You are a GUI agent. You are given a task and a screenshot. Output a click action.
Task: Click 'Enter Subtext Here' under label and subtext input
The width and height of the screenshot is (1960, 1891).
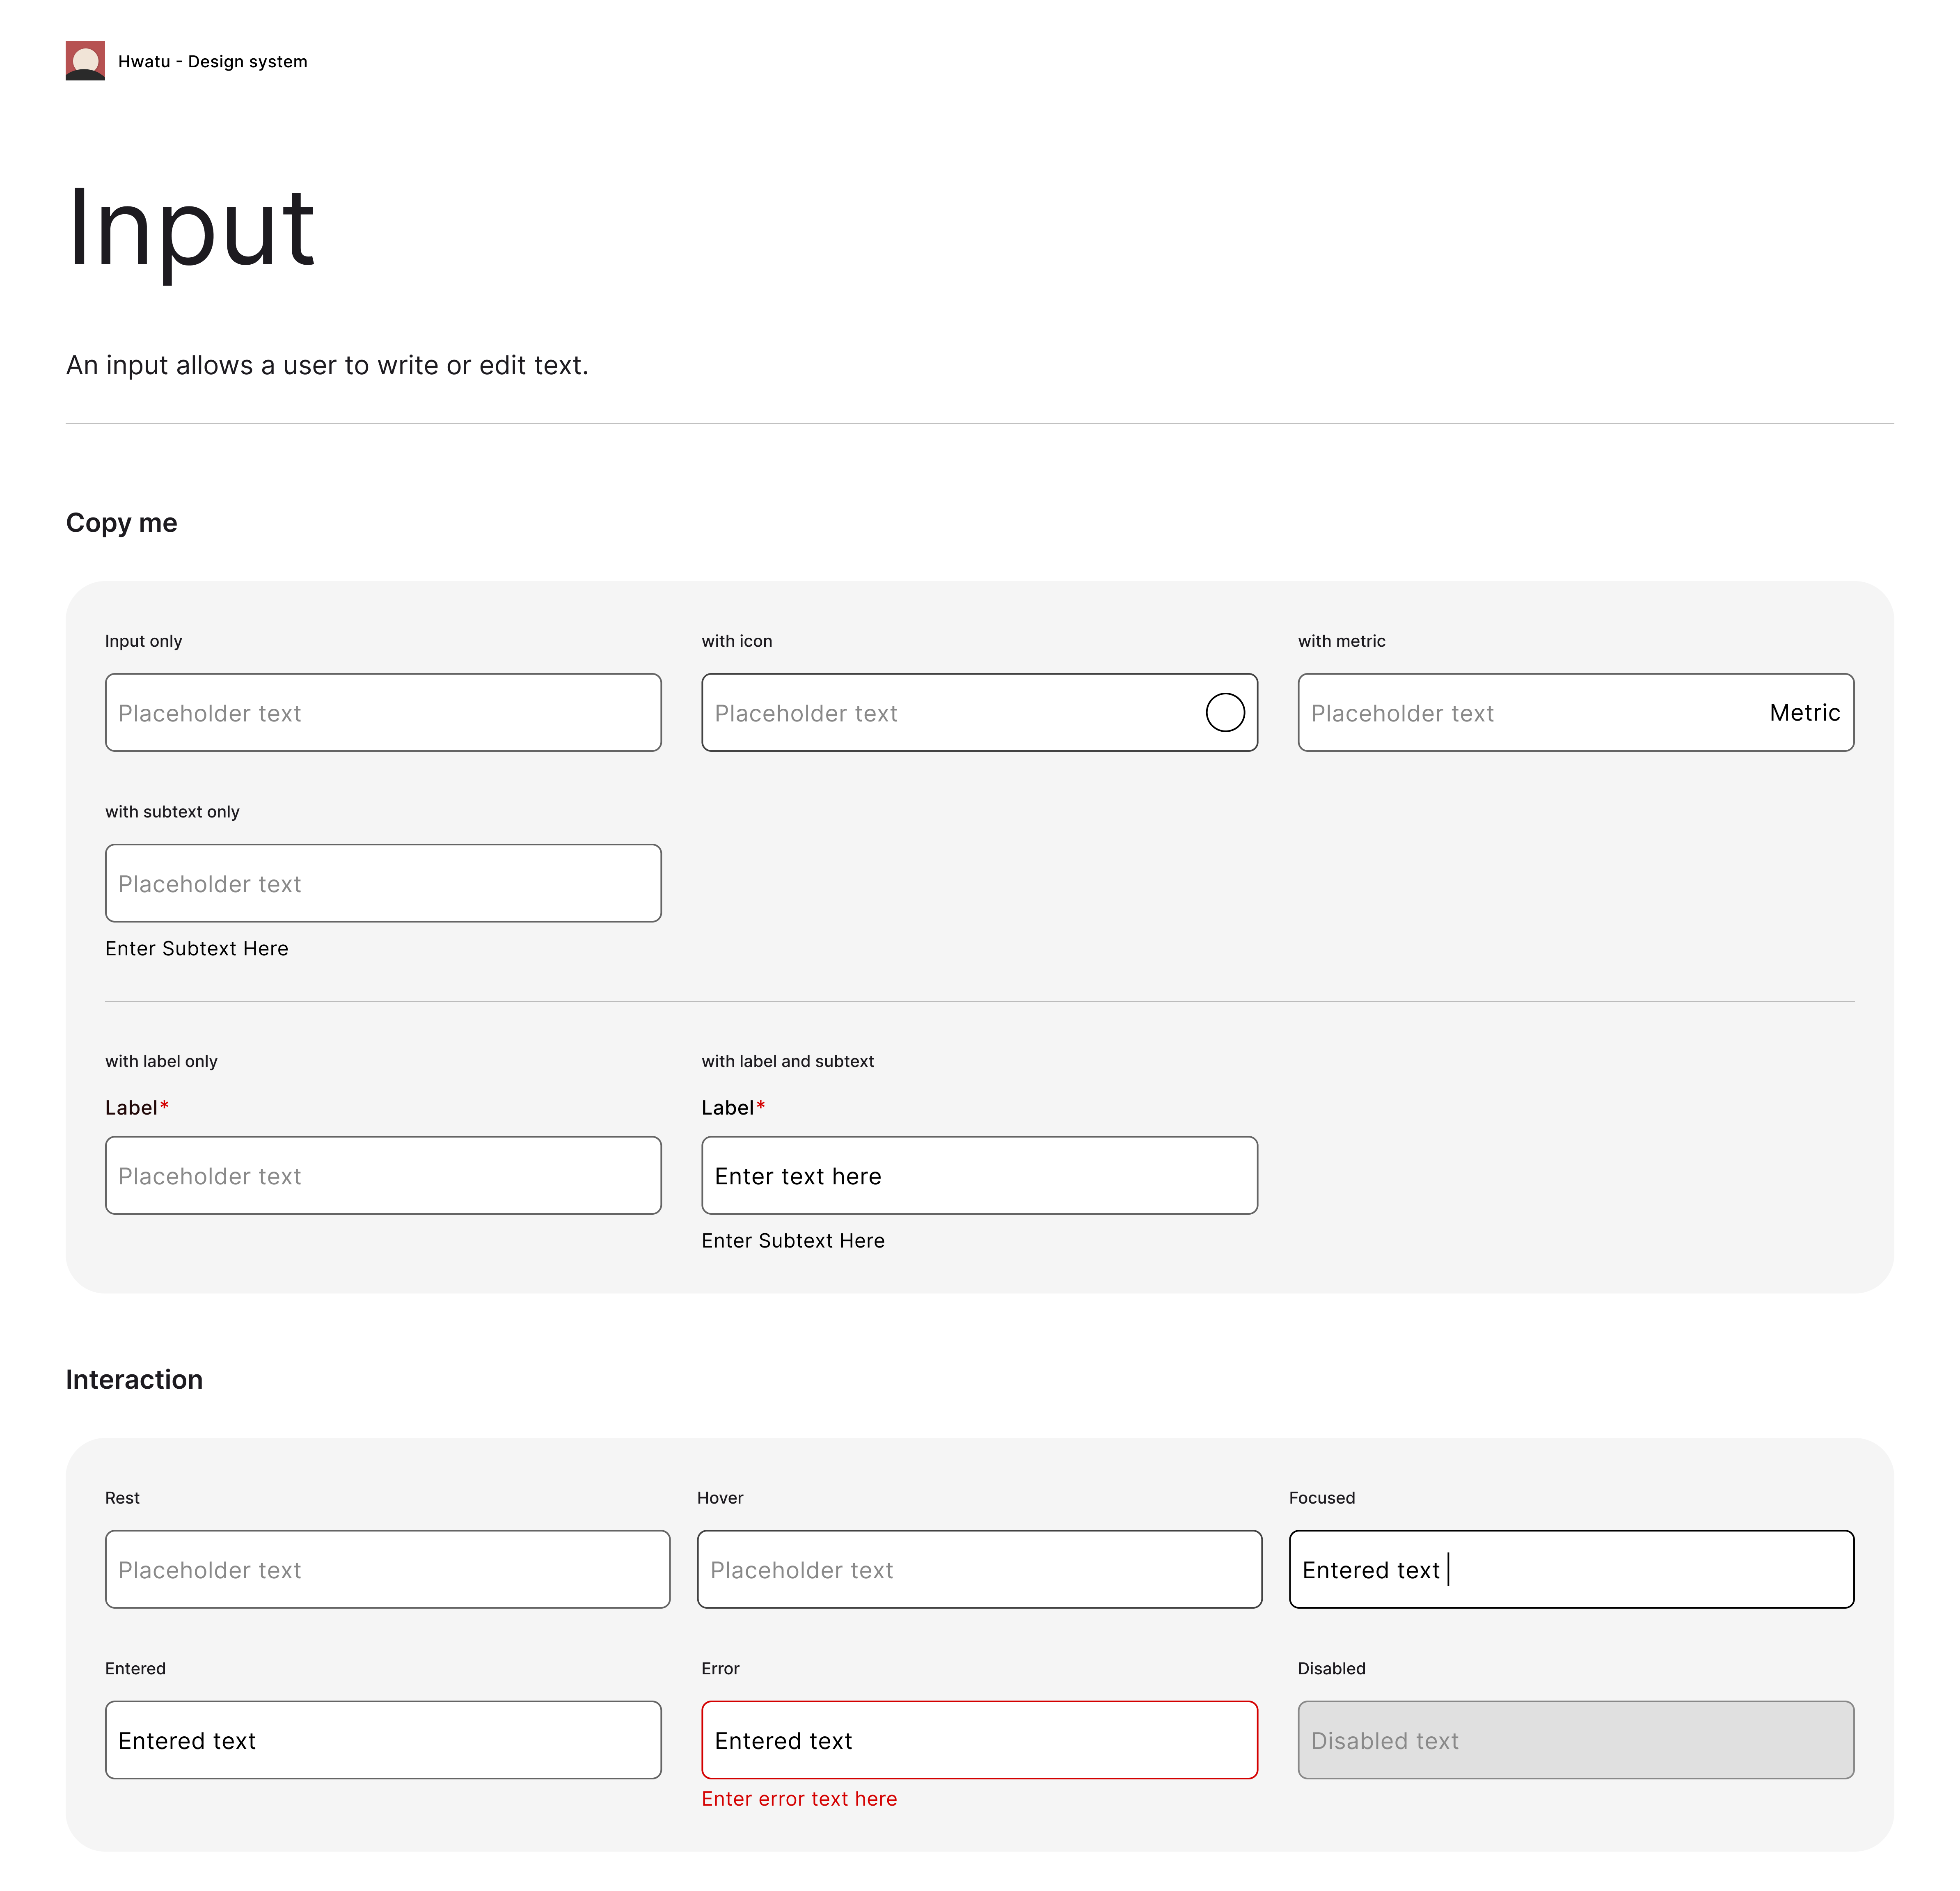click(793, 1241)
